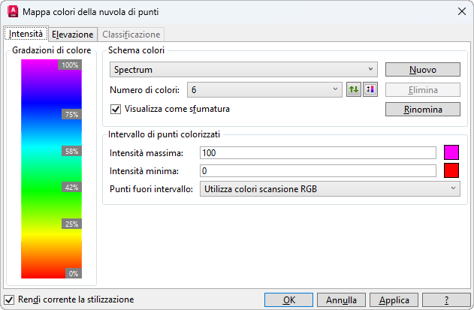This screenshot has width=474, height=310.
Task: Confirm with the OK button
Action: [x=288, y=299]
